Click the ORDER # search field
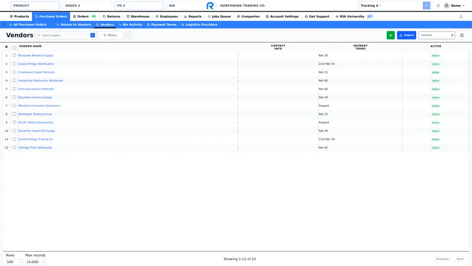Screen dimensions: 472x266 pyautogui.click(x=87, y=5)
